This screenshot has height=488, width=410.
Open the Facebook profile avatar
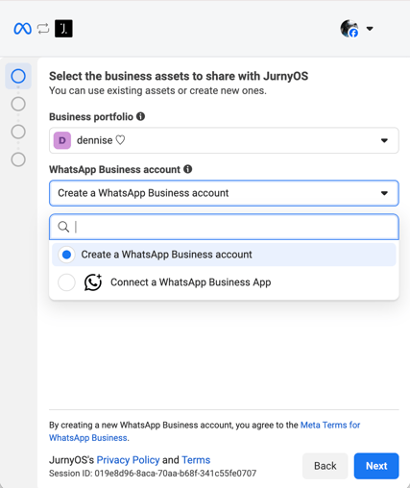tap(350, 29)
